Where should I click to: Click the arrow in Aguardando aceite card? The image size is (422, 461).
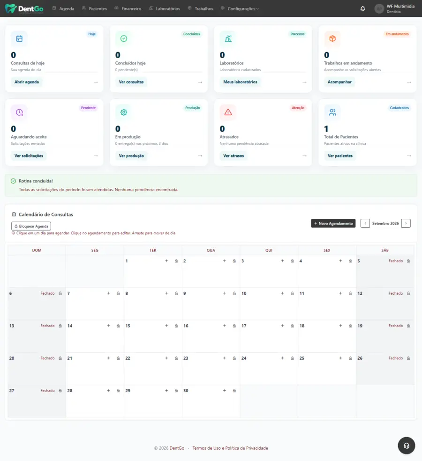click(x=96, y=156)
